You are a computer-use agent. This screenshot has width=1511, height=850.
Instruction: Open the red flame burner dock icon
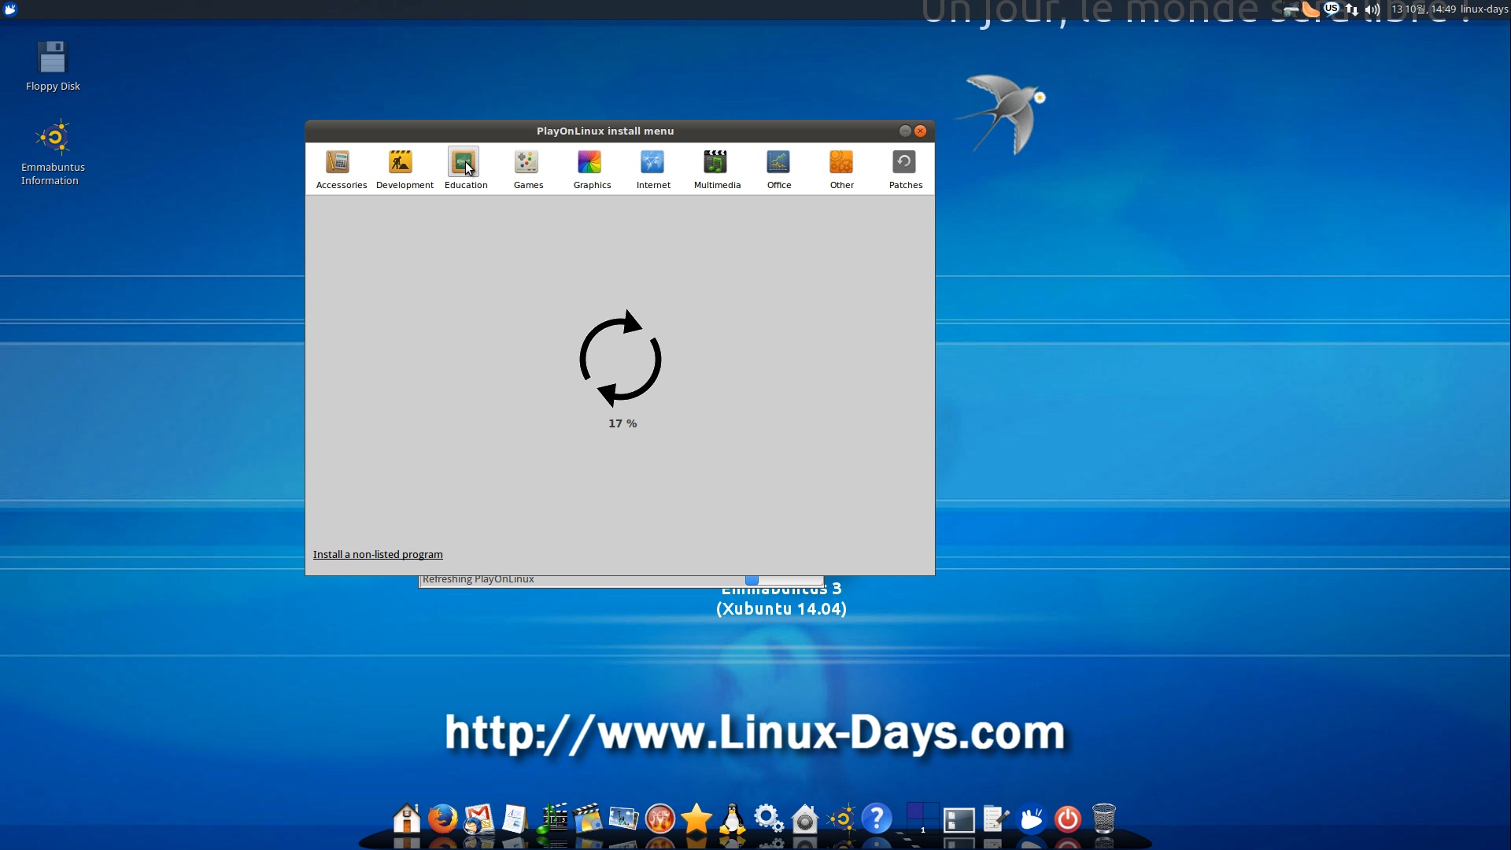tap(659, 819)
